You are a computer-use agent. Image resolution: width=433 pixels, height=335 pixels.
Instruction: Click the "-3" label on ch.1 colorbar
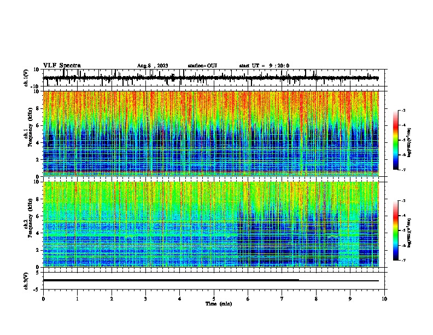click(x=403, y=110)
